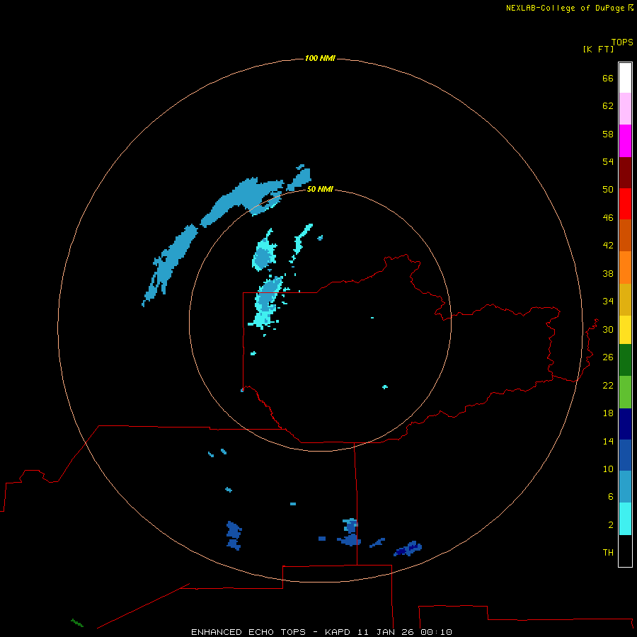This screenshot has width=637, height=637.
Task: Click the 66 legend value
Action: coord(608,78)
